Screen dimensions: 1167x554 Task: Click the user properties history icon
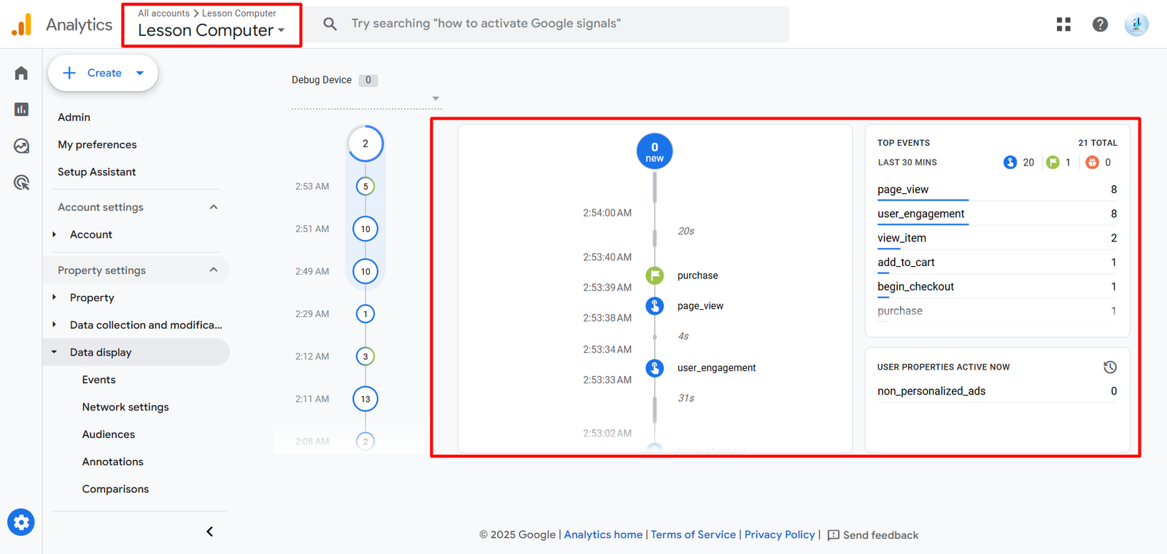[x=1109, y=367]
